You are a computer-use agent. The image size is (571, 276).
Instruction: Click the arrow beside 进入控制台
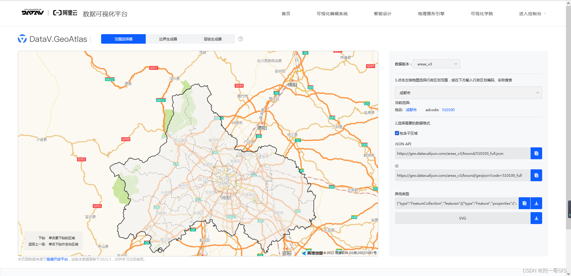coord(545,13)
